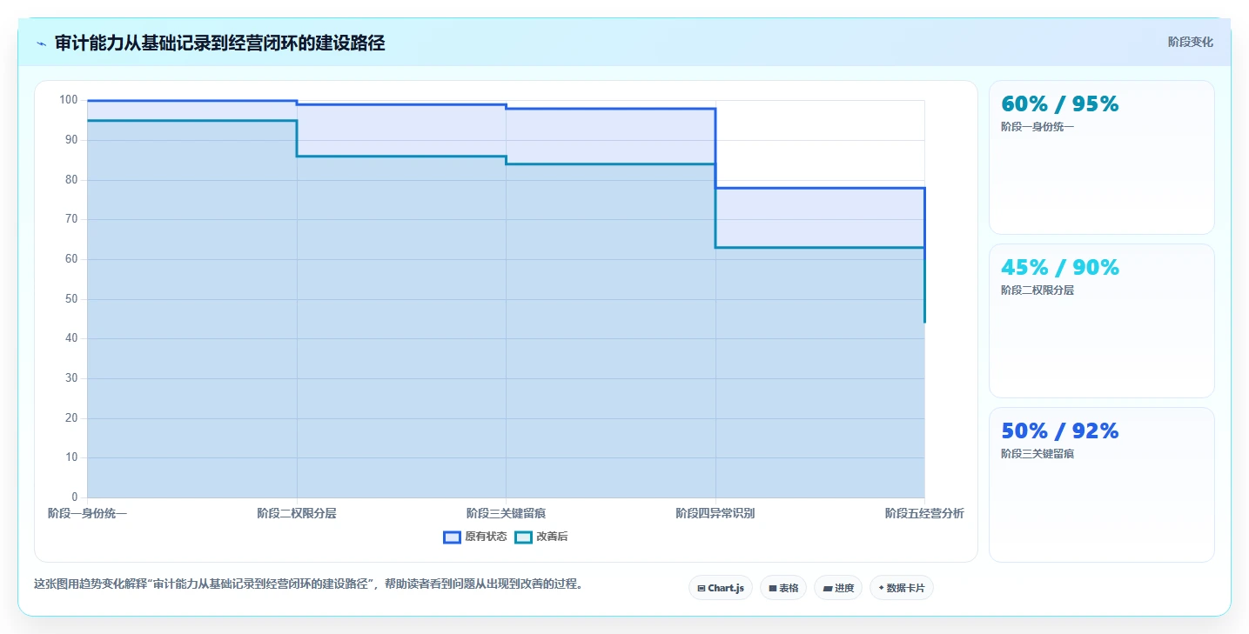Toggle the 原有状态 legend series

475,537
